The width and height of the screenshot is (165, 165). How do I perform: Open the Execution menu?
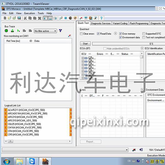[29, 13]
